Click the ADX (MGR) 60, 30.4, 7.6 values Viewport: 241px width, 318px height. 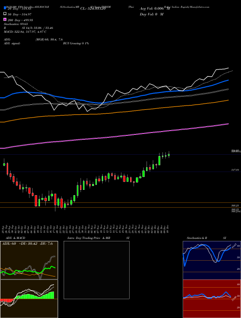coord(49,40)
